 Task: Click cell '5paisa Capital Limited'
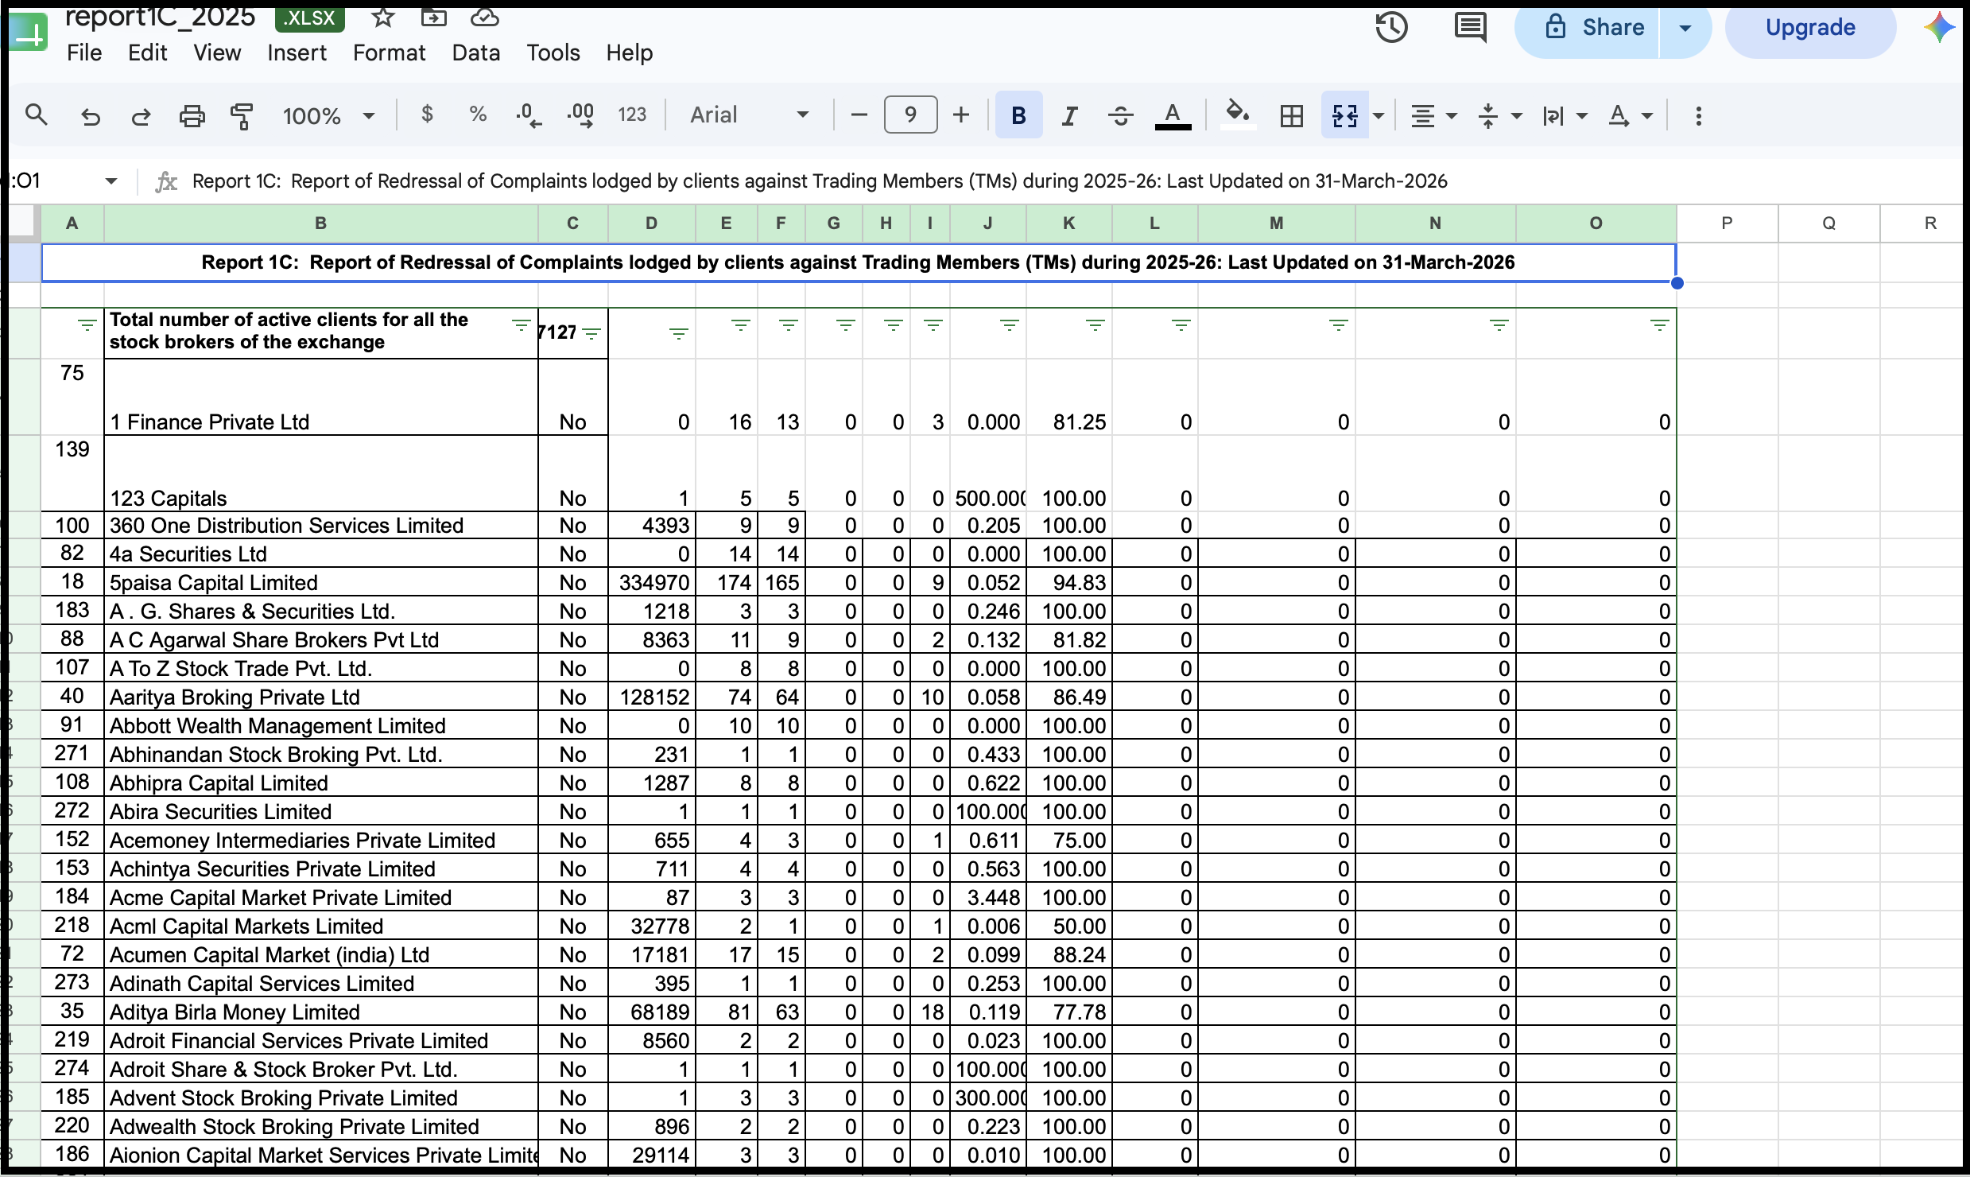(321, 583)
